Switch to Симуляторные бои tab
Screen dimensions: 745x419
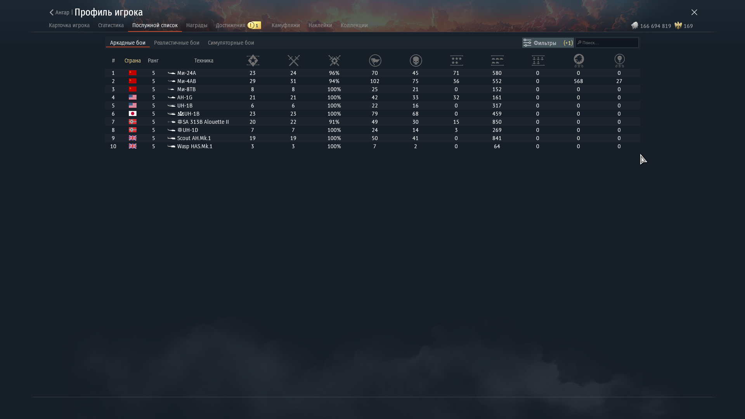(x=231, y=43)
